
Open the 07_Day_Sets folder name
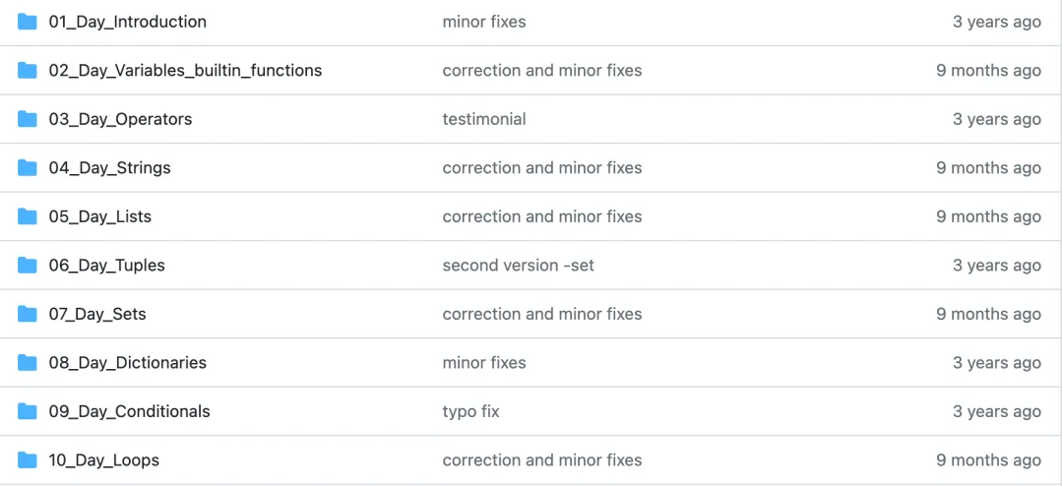[x=96, y=314]
